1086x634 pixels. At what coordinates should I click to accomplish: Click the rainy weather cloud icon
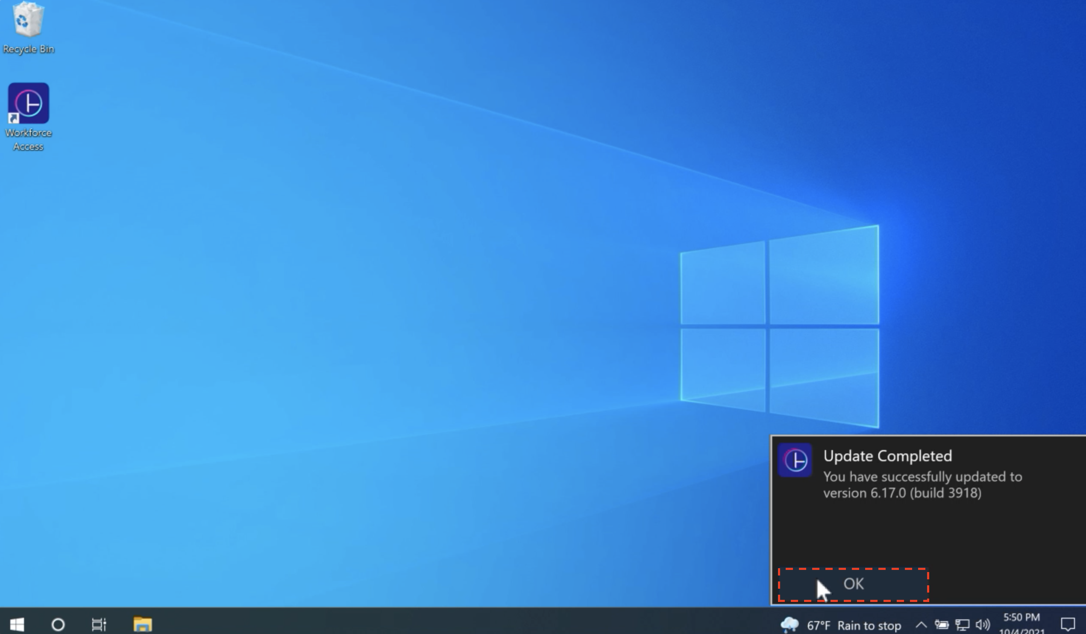(x=790, y=625)
